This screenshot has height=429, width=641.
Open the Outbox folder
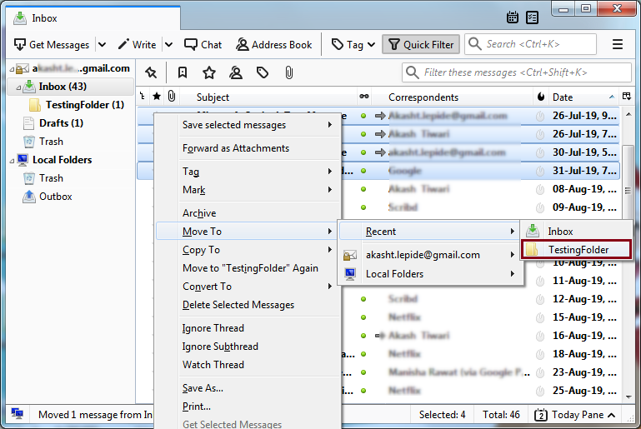pos(56,197)
